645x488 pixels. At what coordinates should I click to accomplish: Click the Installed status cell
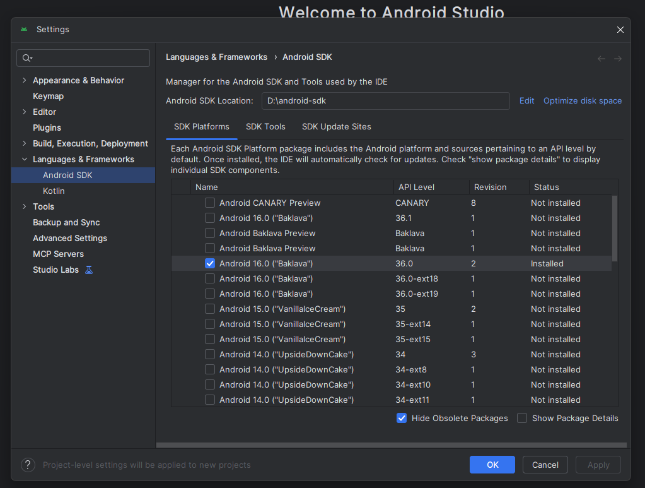547,263
